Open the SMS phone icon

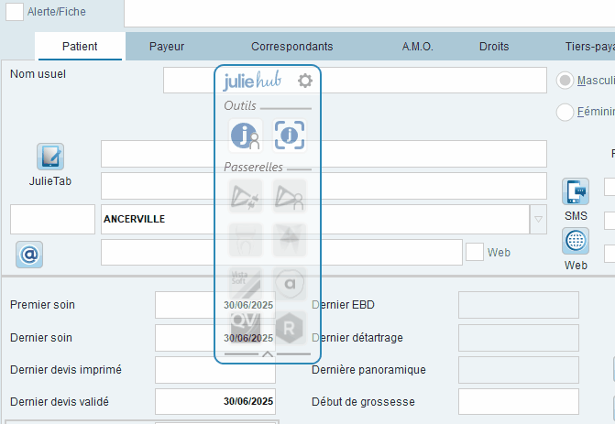tap(576, 191)
